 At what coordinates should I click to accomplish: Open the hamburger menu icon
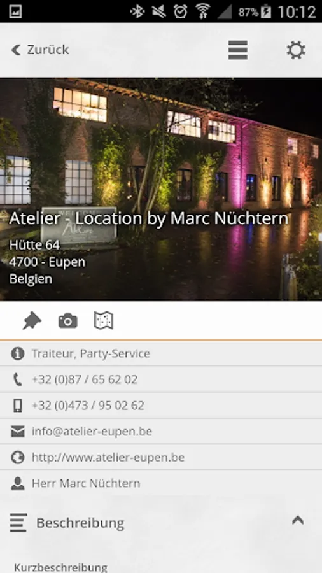[x=238, y=50]
